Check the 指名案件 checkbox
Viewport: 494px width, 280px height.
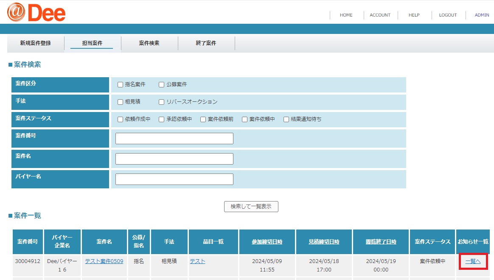(120, 84)
